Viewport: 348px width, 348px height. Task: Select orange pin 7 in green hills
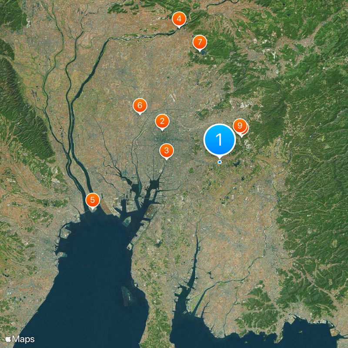click(x=200, y=42)
